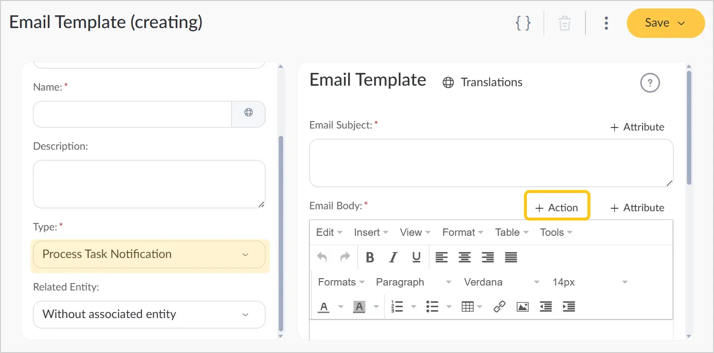Open the Tools menu
714x353 pixels.
coord(556,232)
